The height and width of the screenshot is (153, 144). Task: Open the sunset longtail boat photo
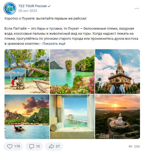[x=27, y=117]
